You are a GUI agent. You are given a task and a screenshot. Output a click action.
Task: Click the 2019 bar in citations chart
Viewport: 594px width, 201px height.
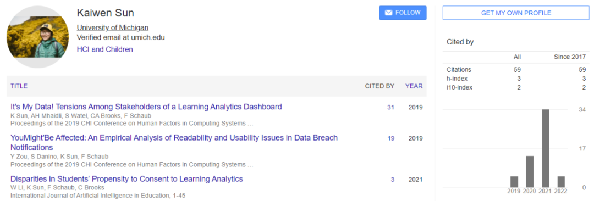(514, 182)
